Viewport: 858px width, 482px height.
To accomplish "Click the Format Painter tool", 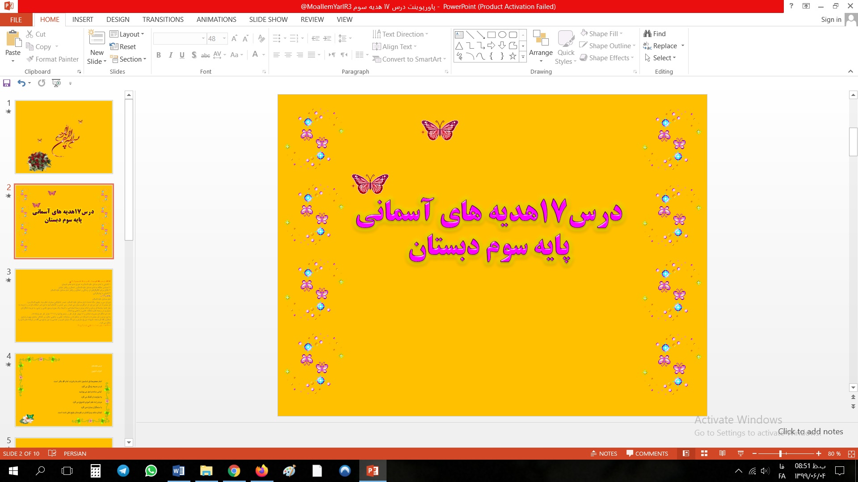I will tap(52, 59).
